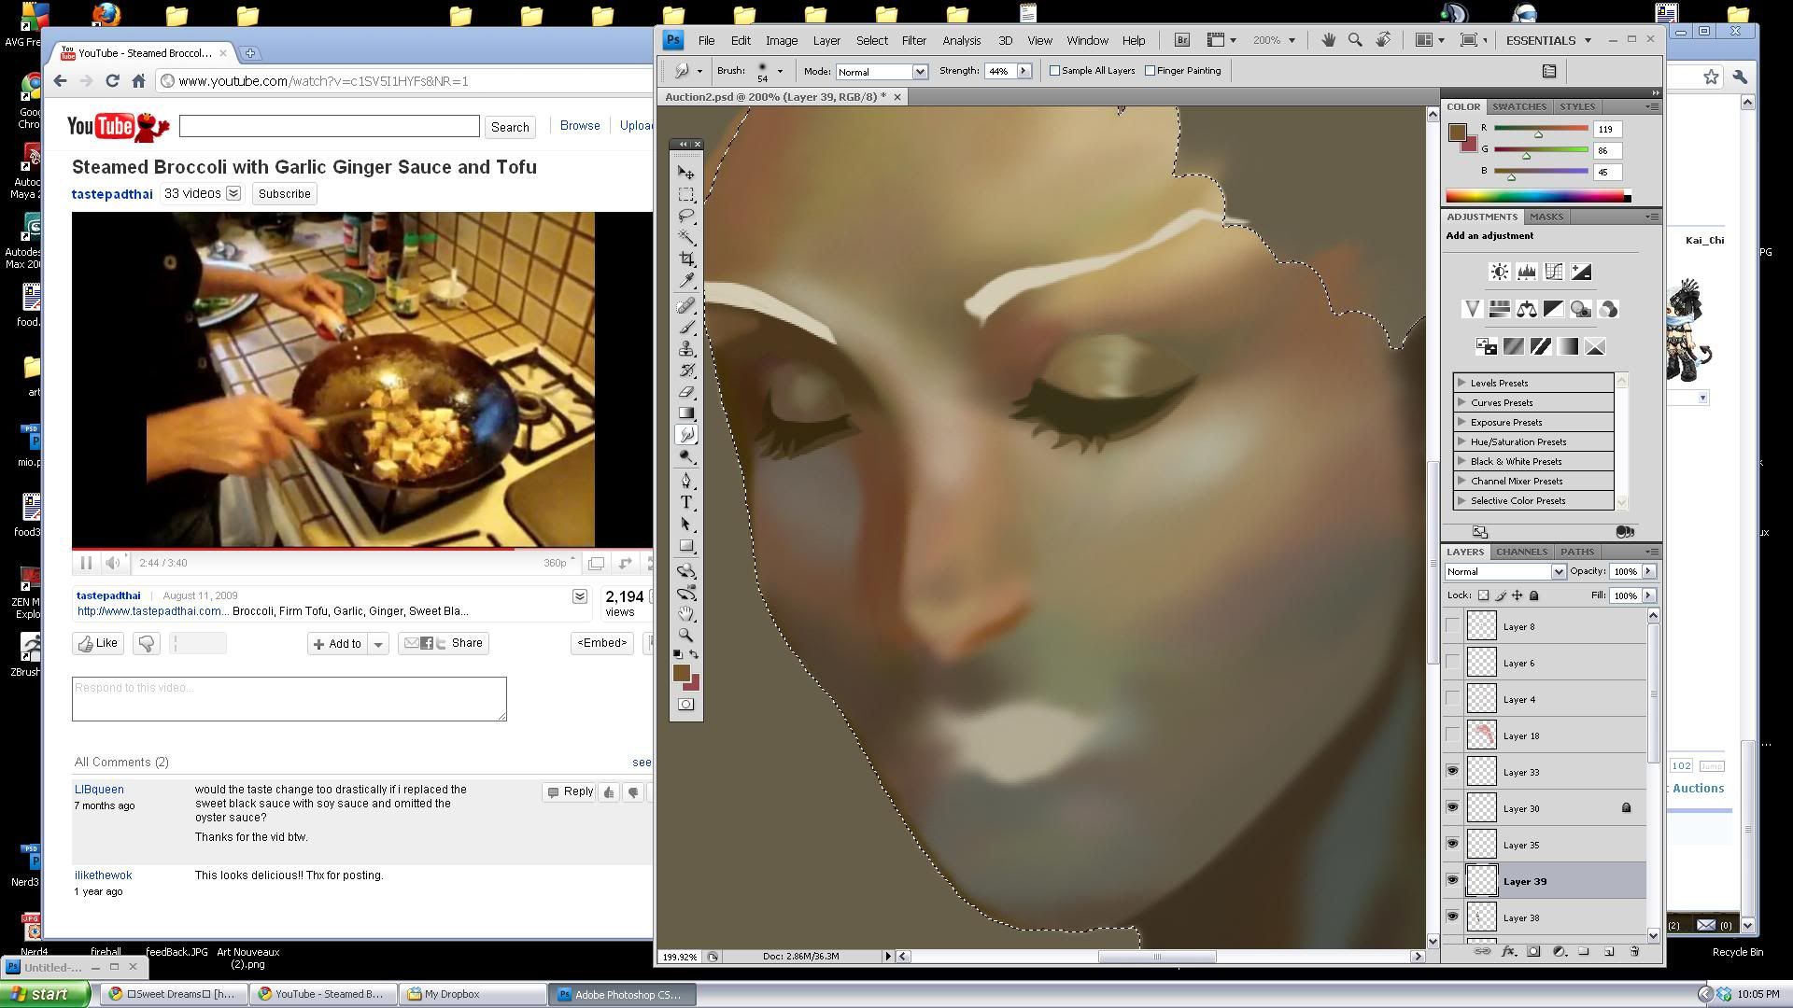Screen dimensions: 1793x1008
Task: Select the Move tool in Photoshop
Action: [686, 173]
